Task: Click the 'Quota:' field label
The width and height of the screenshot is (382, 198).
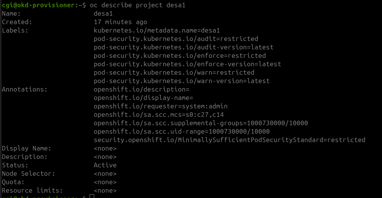Action: click(x=13, y=182)
